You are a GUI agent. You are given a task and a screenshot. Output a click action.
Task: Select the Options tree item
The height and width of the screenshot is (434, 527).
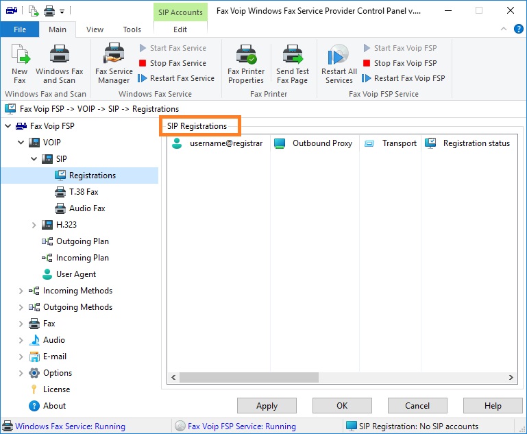tap(51, 373)
